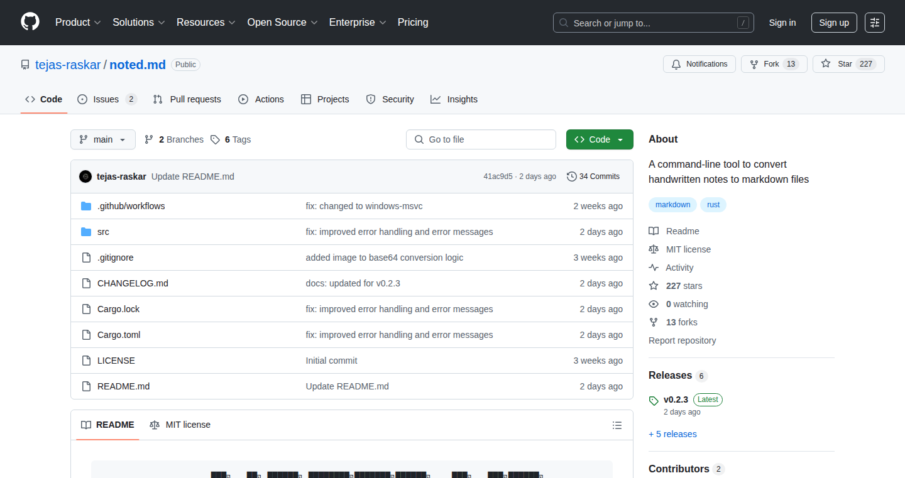Click the 'Initial commit' message
This screenshot has height=478, width=905.
click(332, 361)
